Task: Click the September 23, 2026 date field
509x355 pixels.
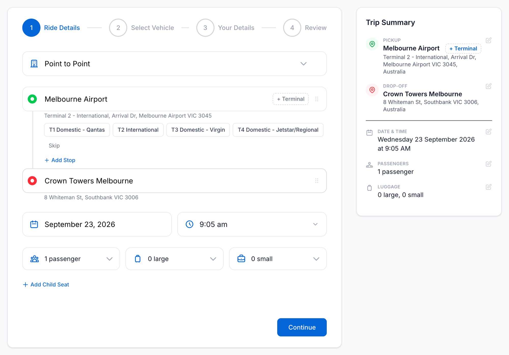Action: pos(97,224)
